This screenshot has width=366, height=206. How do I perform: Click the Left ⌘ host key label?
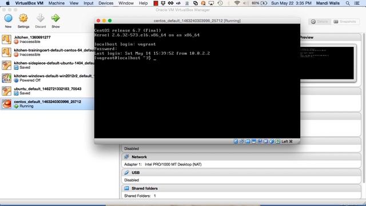point(287,141)
